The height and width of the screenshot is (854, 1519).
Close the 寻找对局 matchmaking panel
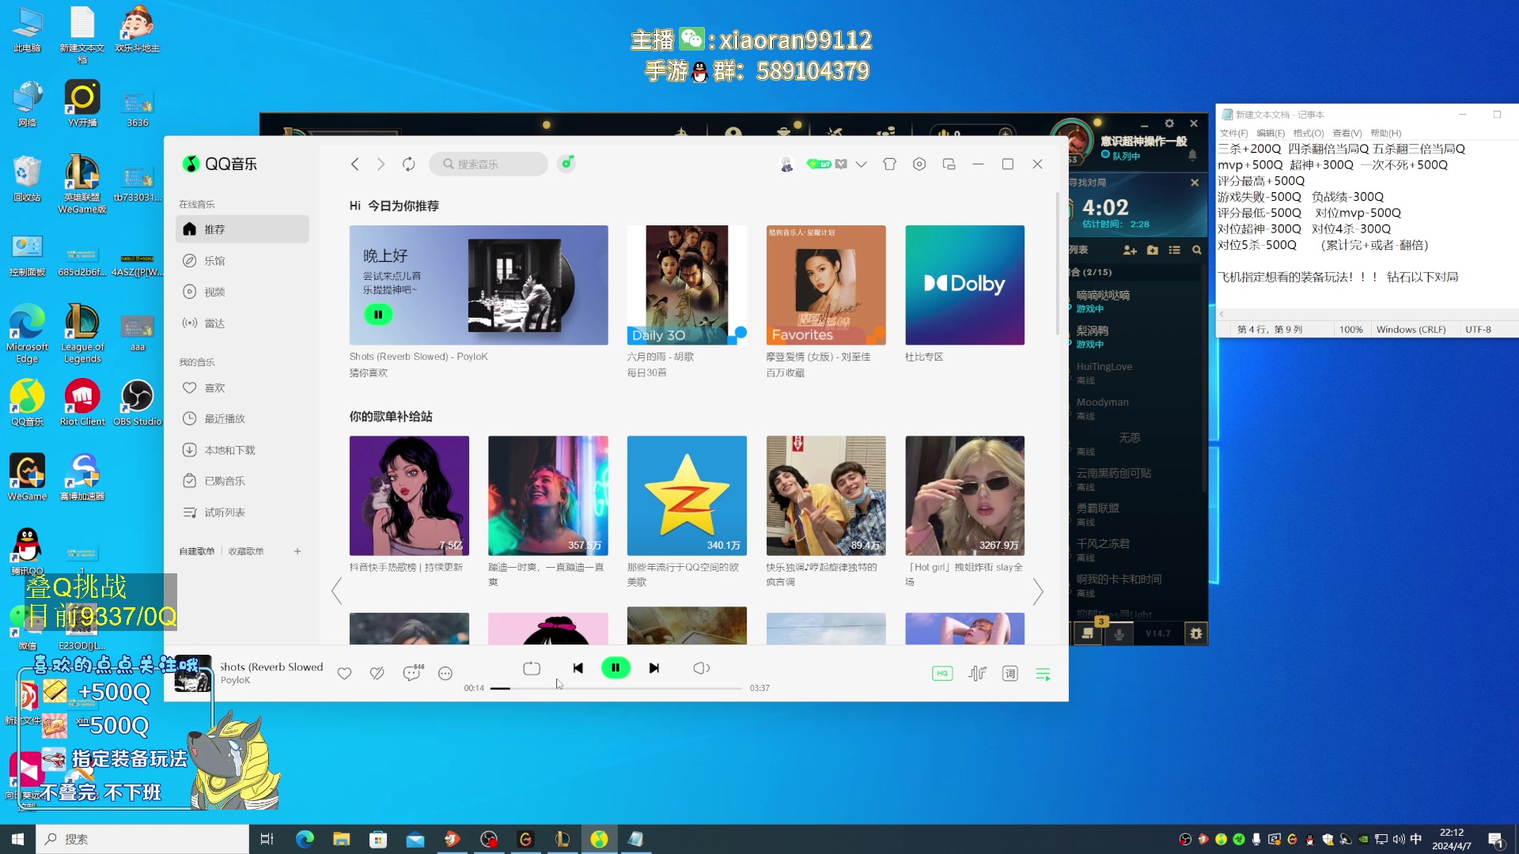tap(1195, 183)
